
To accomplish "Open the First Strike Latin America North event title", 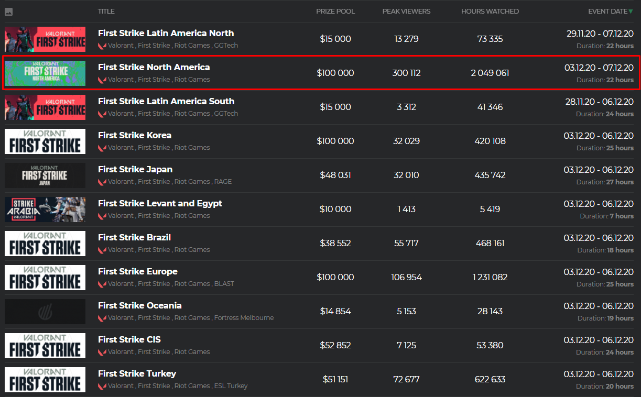I will [x=166, y=33].
